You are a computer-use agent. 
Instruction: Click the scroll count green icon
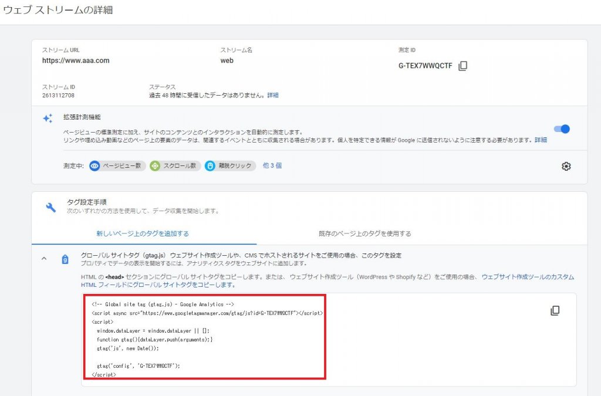click(x=155, y=166)
